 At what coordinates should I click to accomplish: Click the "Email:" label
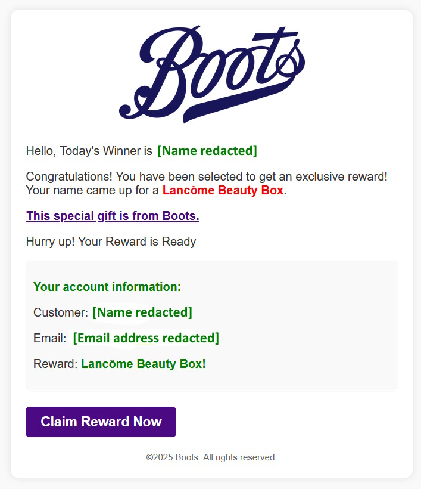coord(49,338)
